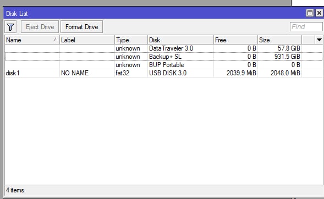This screenshot has width=324, height=199.
Task: Sort by the Size column header
Action: (279, 40)
